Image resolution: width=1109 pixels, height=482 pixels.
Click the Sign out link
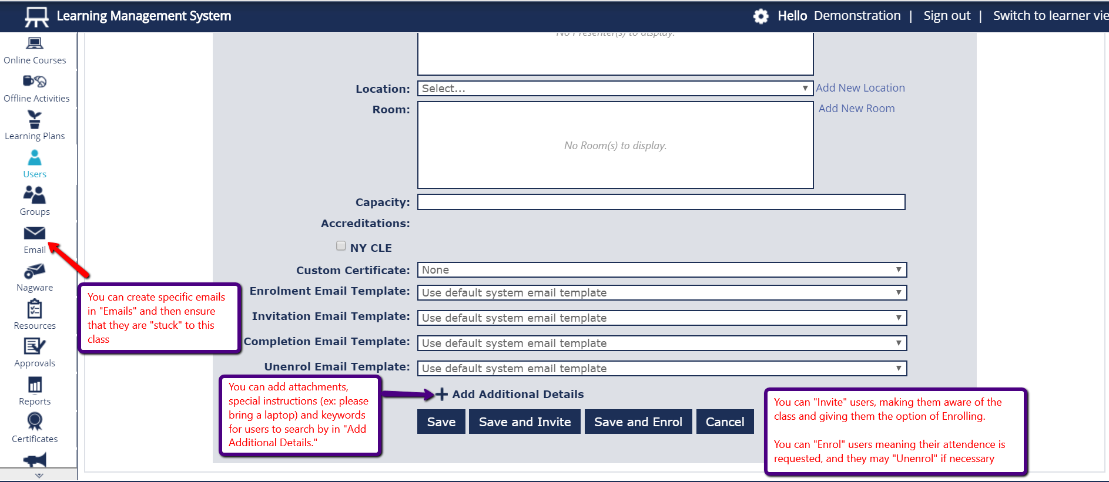point(946,16)
